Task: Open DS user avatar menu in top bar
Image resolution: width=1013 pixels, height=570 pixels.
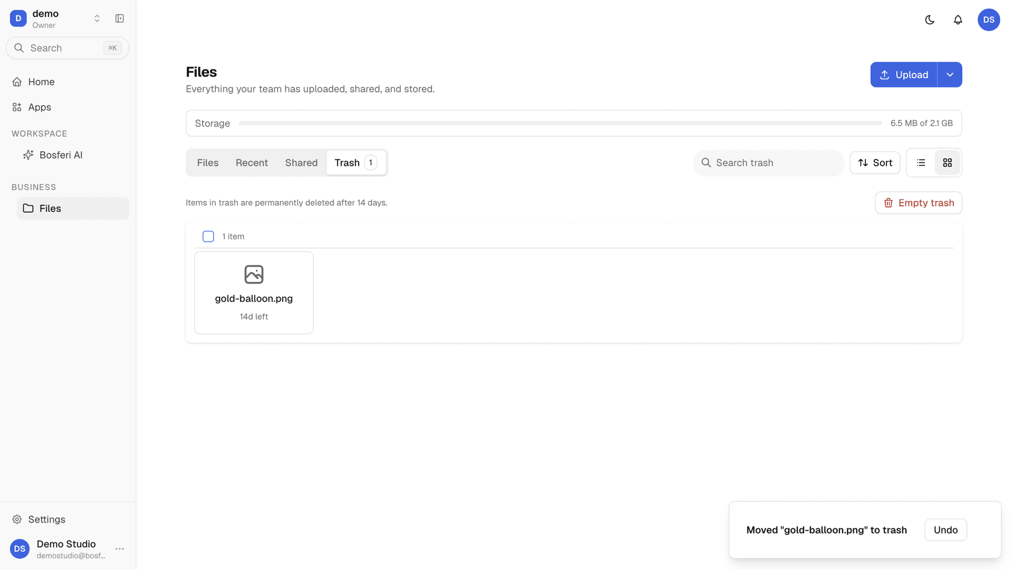Action: (x=989, y=20)
